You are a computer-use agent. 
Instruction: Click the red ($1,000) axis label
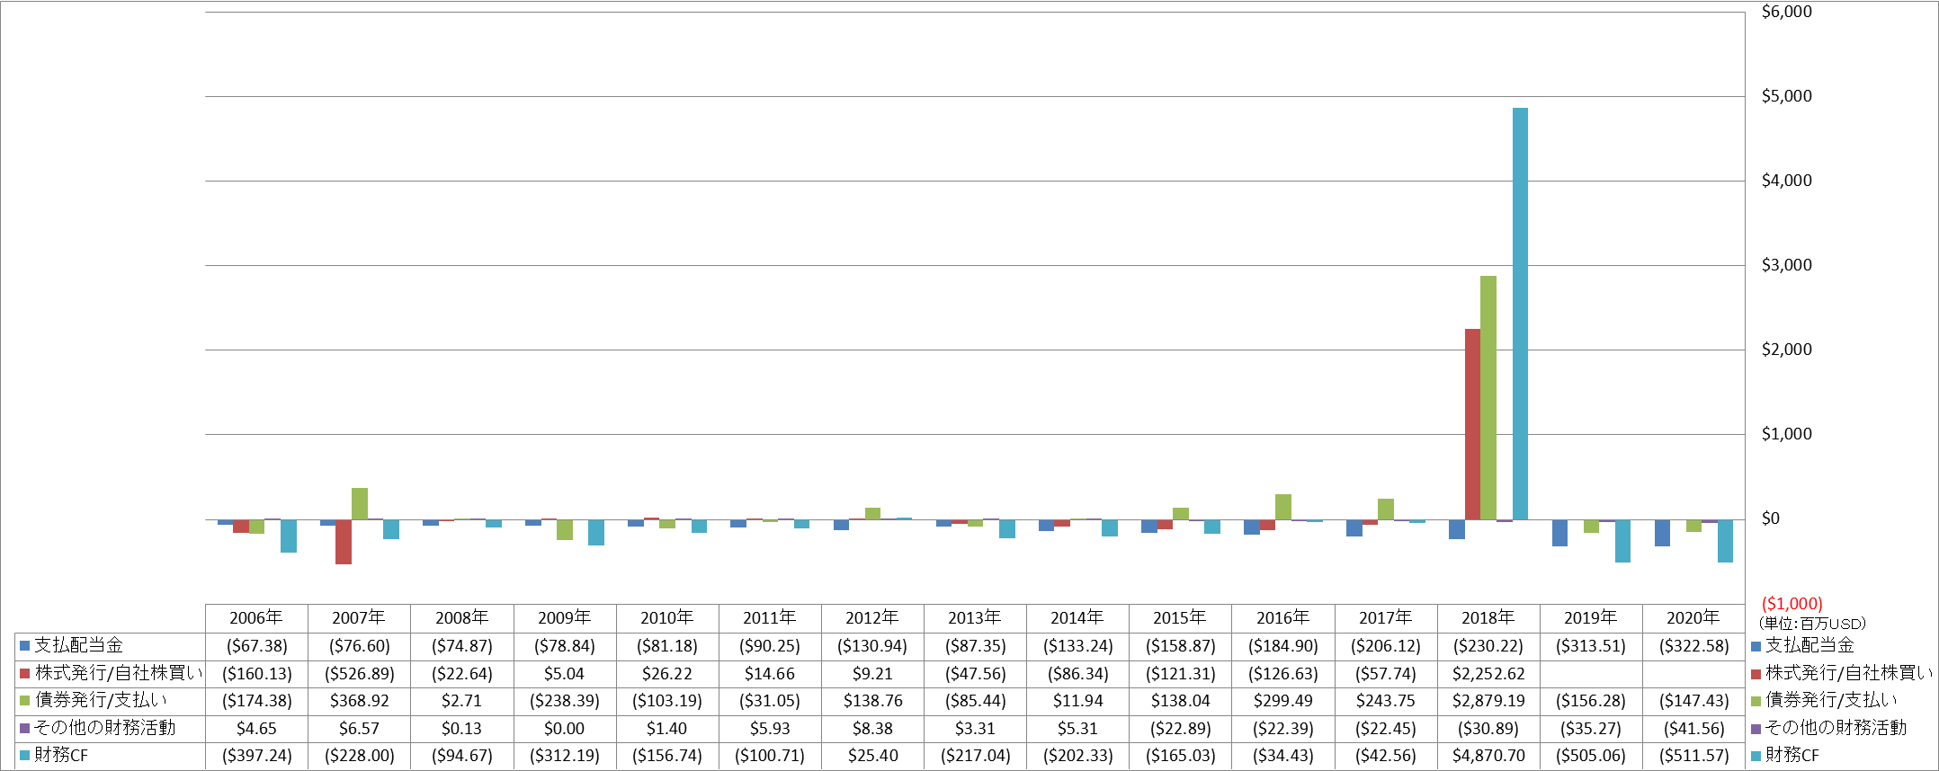[1792, 604]
